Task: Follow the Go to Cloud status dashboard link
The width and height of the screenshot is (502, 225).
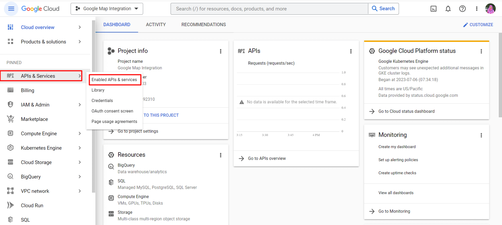Action: pos(407,111)
